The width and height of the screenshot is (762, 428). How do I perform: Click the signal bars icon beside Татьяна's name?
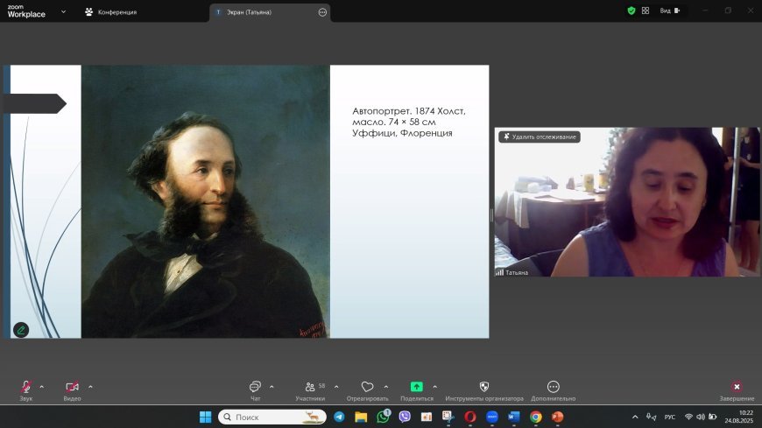(499, 272)
